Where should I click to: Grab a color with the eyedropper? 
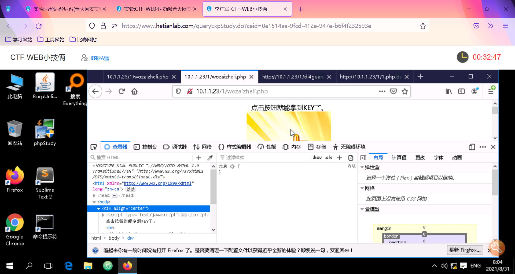210,158
